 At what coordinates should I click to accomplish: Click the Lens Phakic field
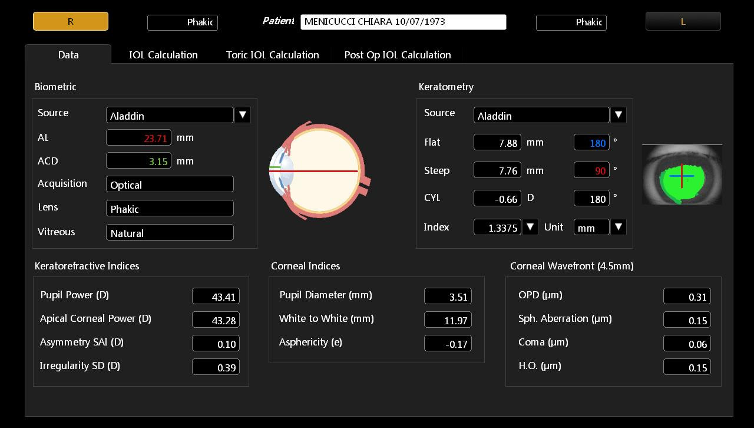(170, 208)
